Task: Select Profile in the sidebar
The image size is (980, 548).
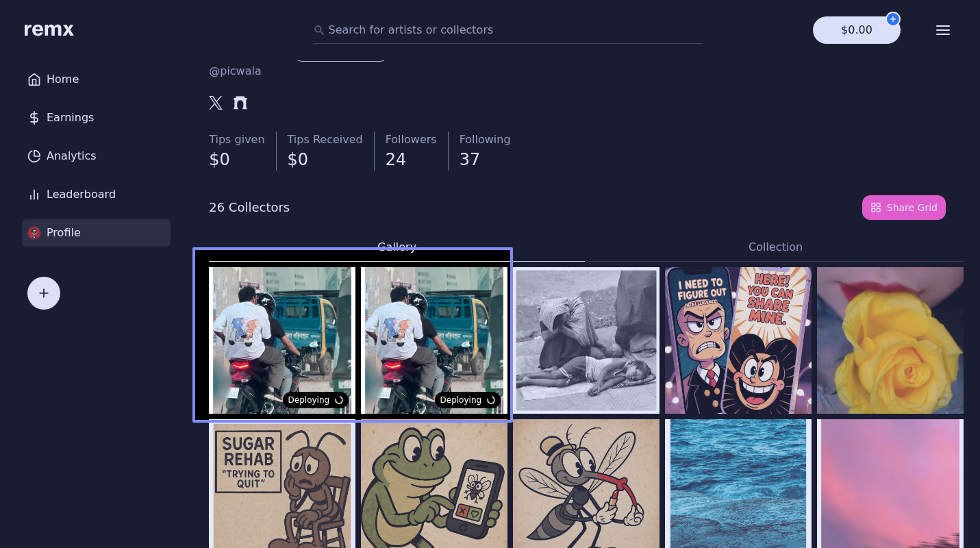Action: coord(64,233)
